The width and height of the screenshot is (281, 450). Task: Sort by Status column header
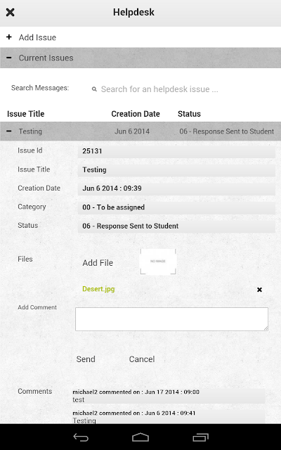click(x=189, y=114)
